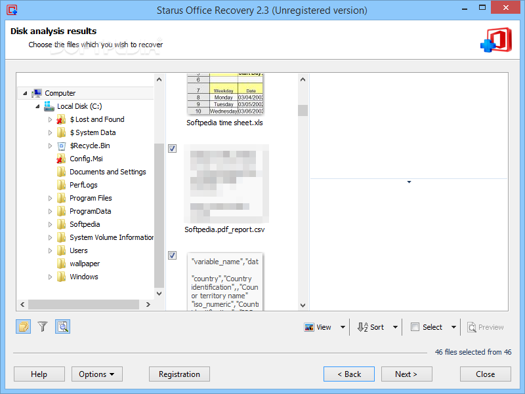The width and height of the screenshot is (525, 394).
Task: Click the Softpedia.pdf_report.csv file name
Action: click(x=224, y=229)
